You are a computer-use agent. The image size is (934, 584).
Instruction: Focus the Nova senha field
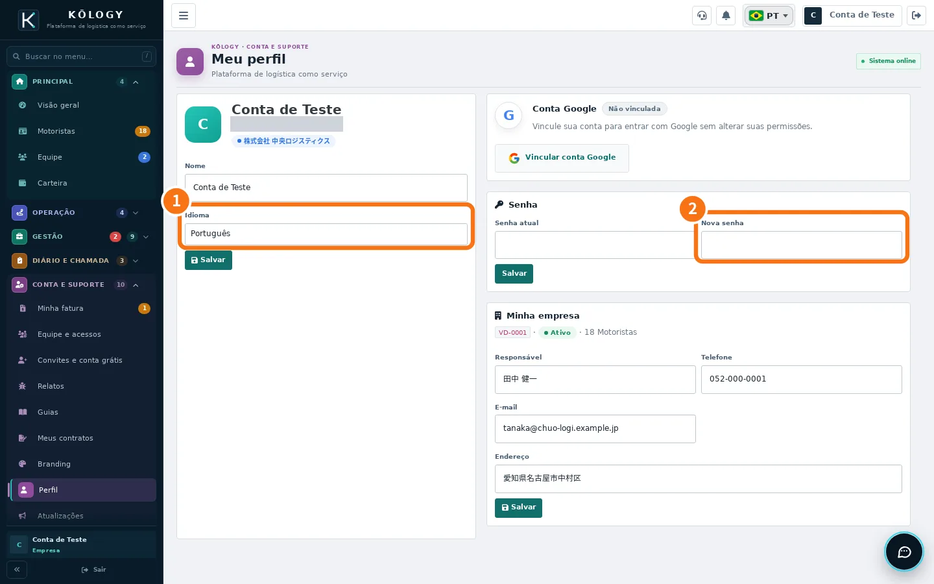point(802,245)
